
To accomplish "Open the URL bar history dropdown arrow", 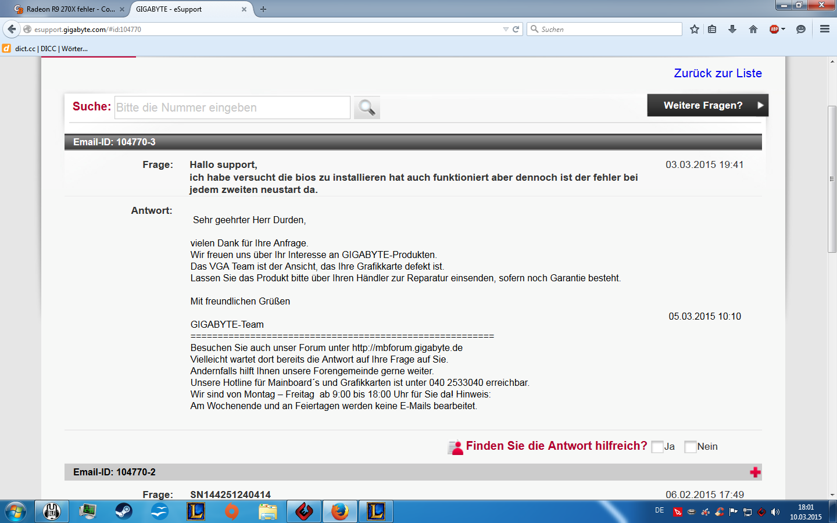I will tap(506, 29).
